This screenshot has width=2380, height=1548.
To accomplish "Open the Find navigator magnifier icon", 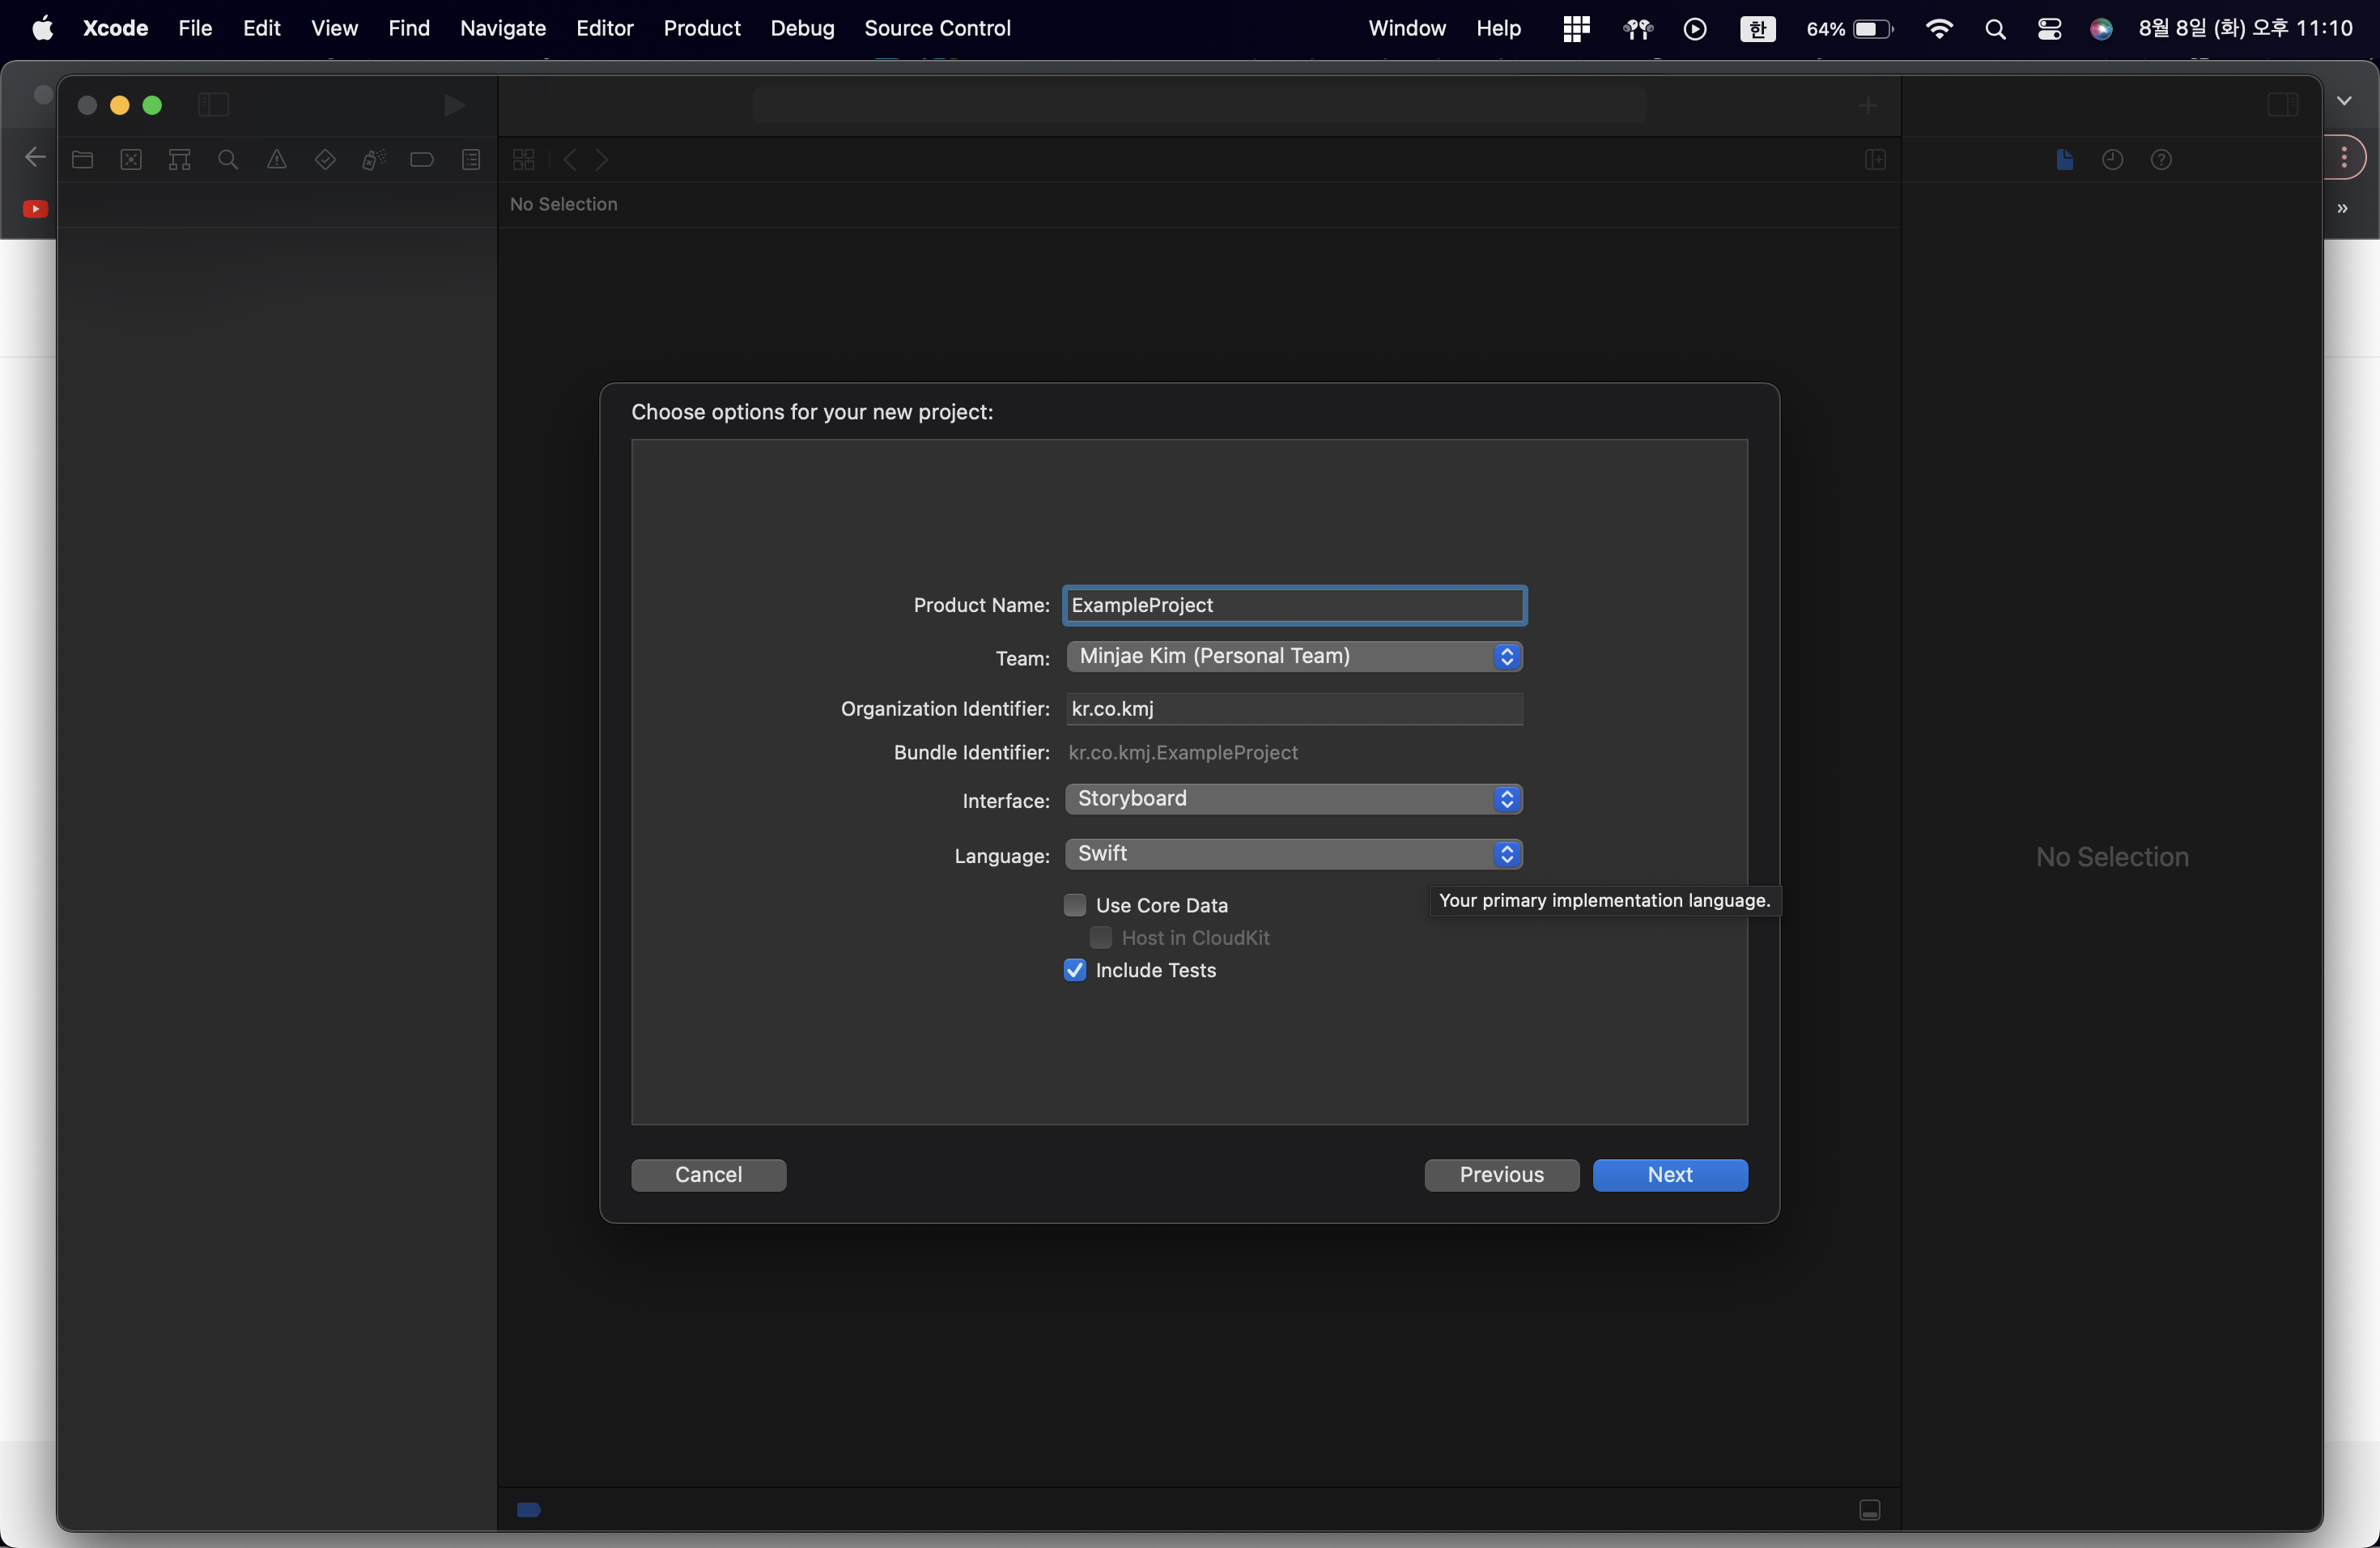I will (x=228, y=160).
